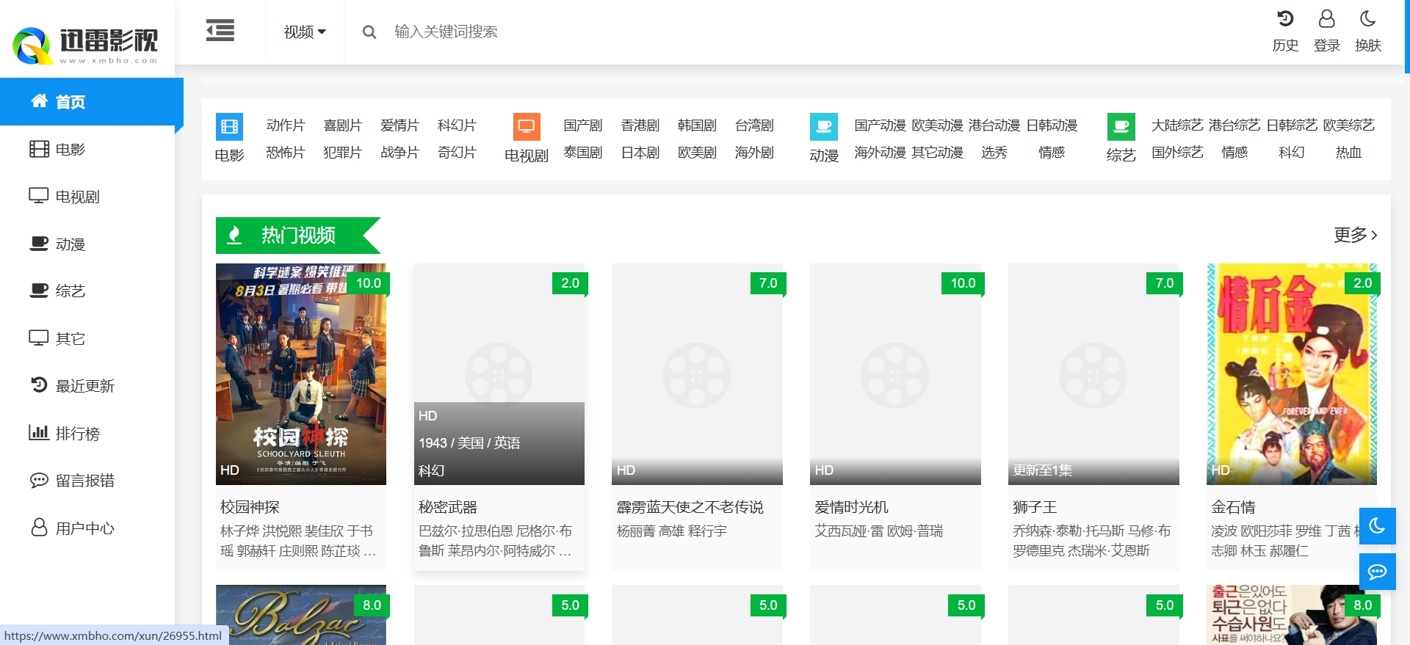Screen dimensions: 1410x645
Task: Open the 视频 search type dropdown
Action: (305, 32)
